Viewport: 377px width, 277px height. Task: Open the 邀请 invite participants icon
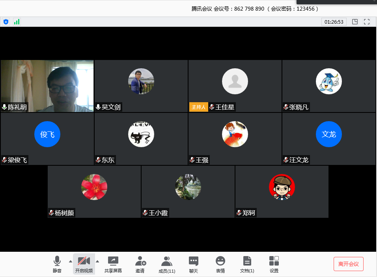click(x=140, y=264)
